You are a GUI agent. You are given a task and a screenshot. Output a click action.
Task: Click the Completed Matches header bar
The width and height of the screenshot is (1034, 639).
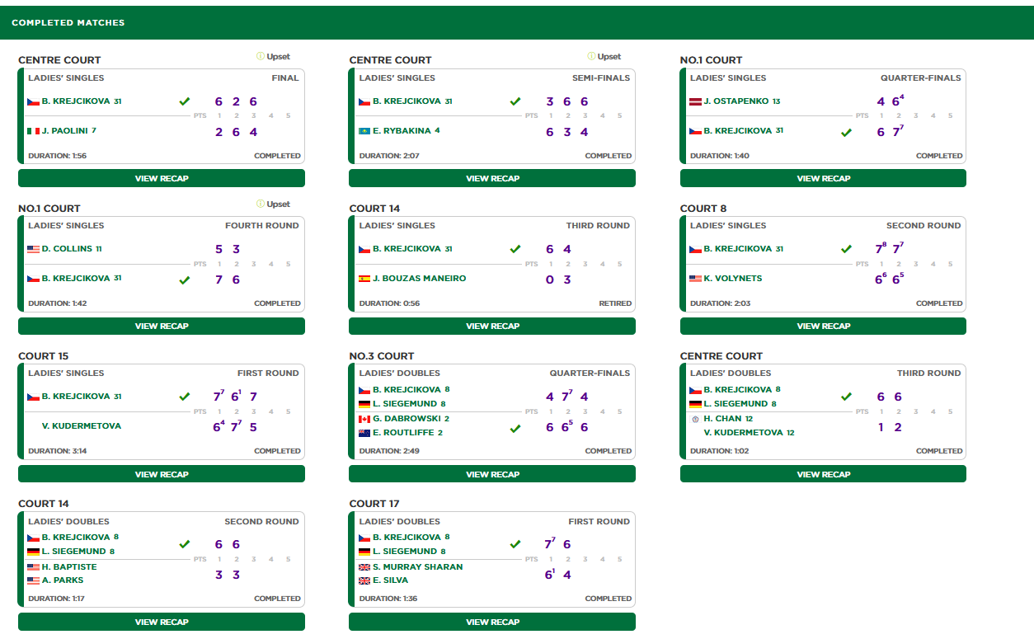pyautogui.click(x=517, y=22)
